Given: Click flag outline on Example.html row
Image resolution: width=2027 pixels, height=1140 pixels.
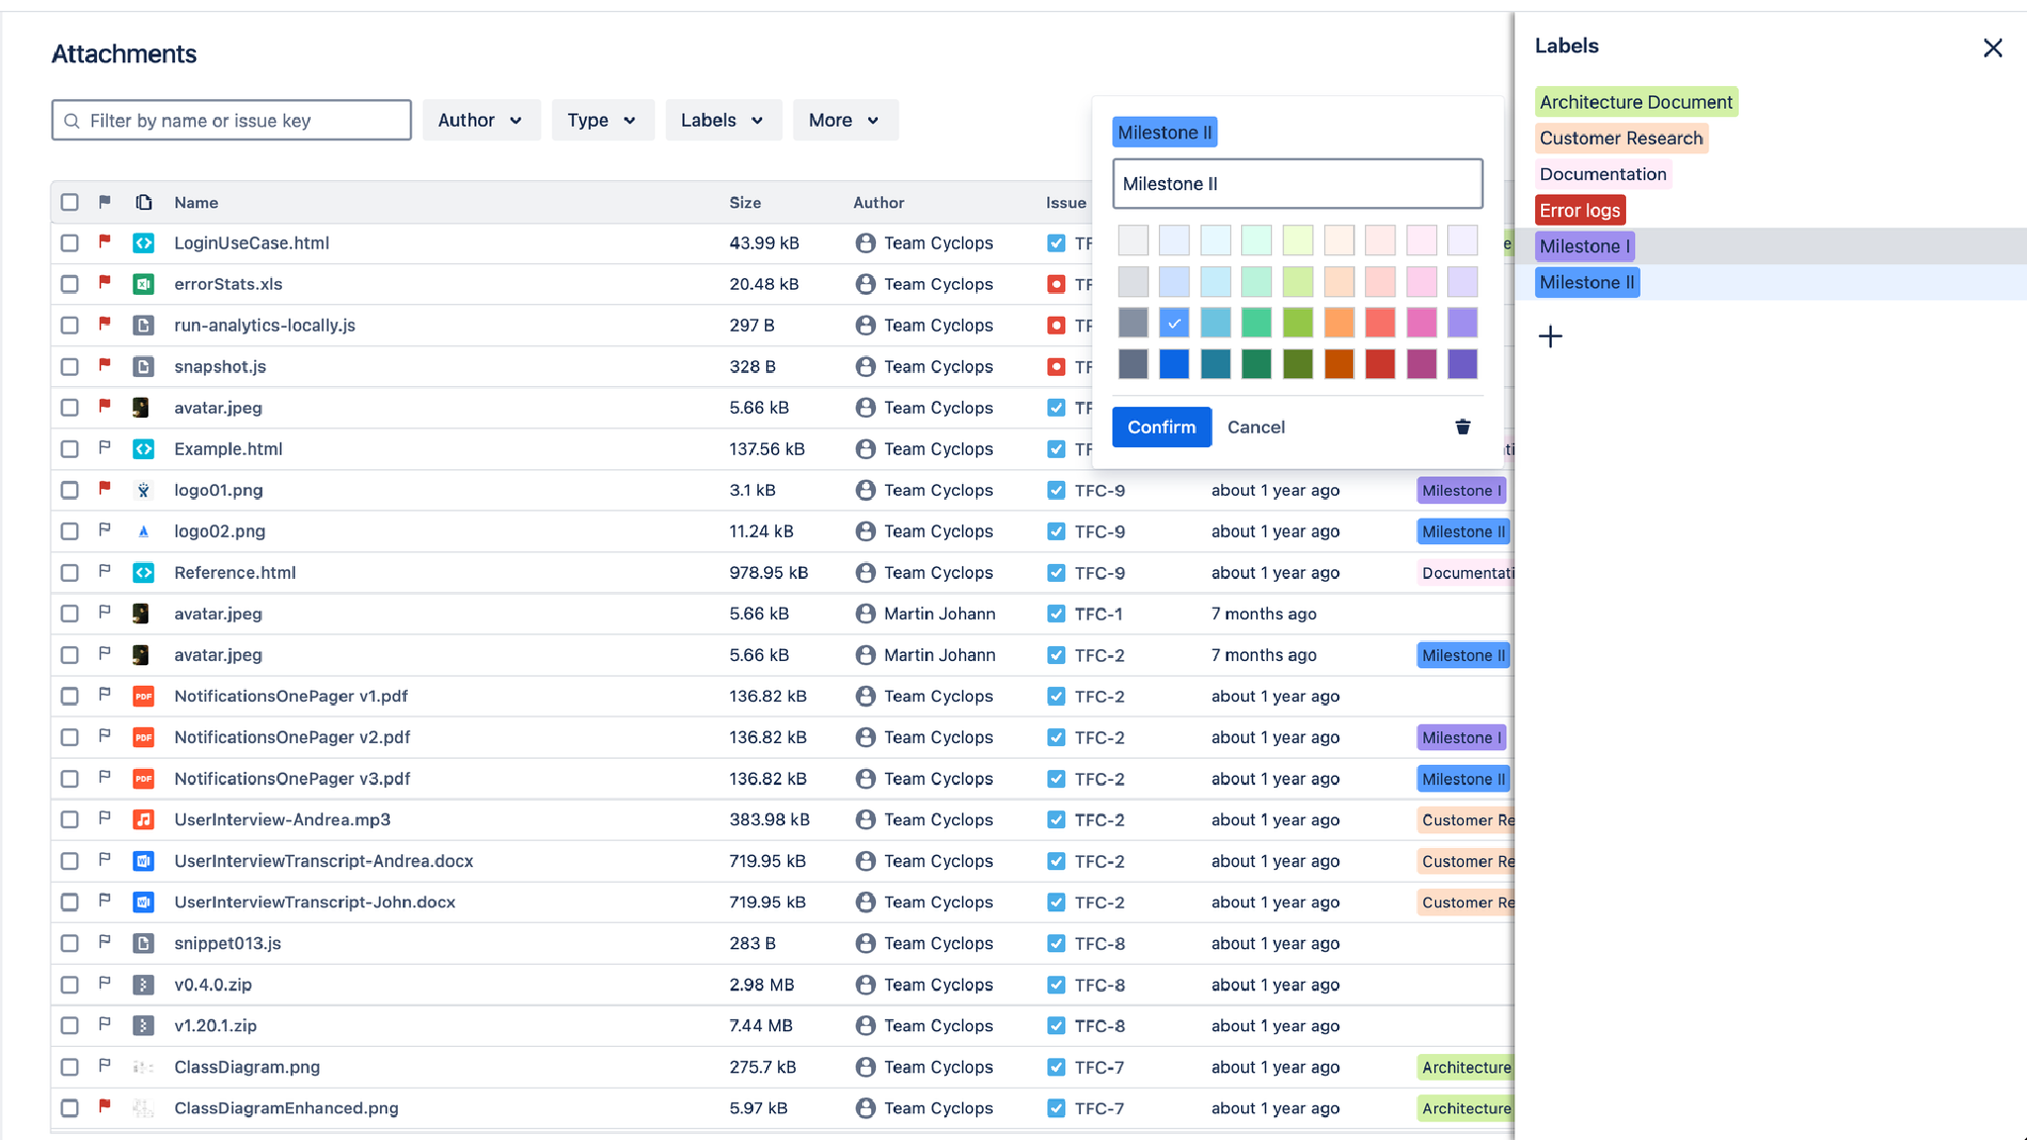Looking at the screenshot, I should click(x=105, y=448).
